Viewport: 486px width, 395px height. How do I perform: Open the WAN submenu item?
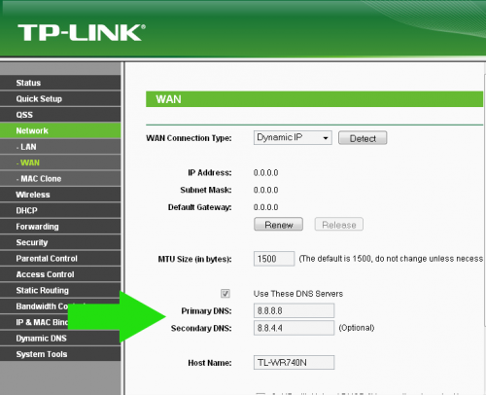point(60,162)
